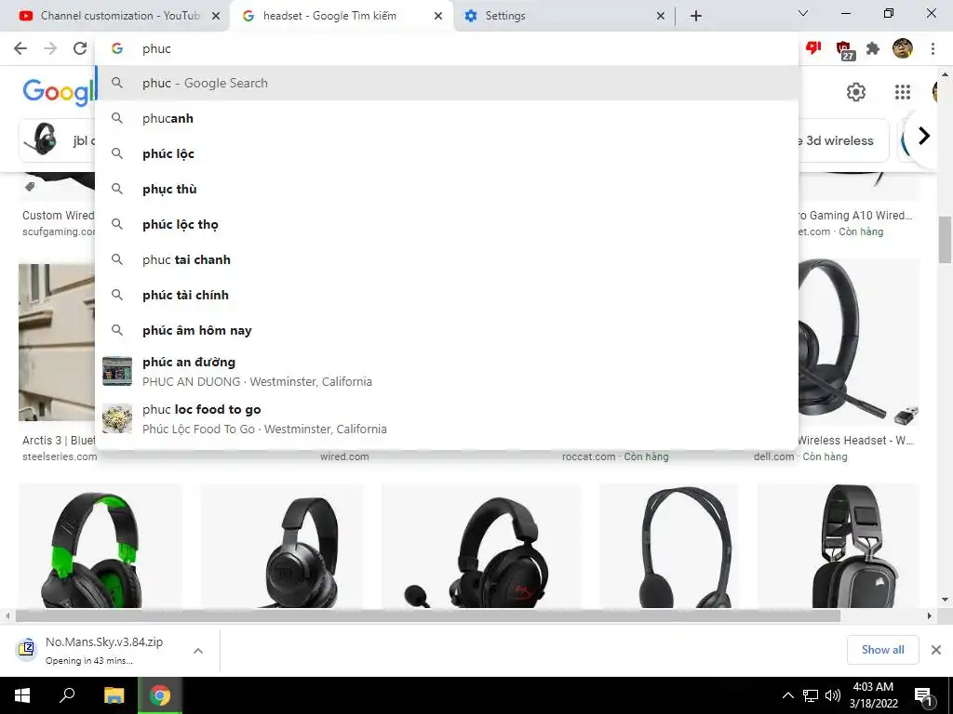The height and width of the screenshot is (714, 953).
Task: Open the black JBL headset image
Action: 282,546
